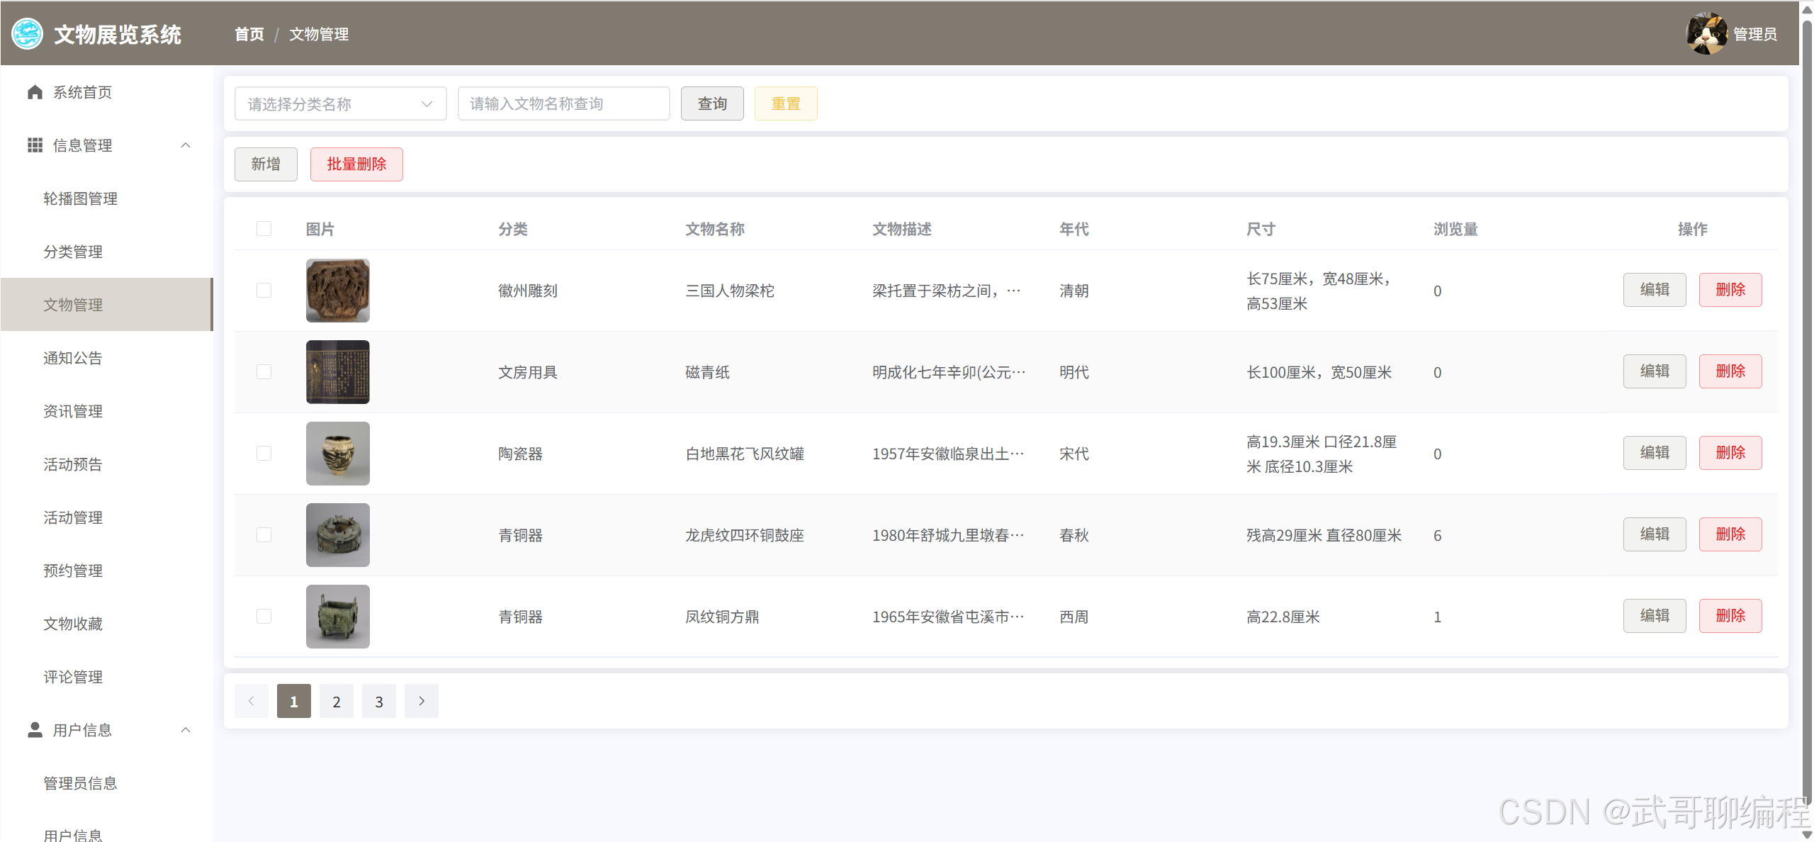
Task: Click the 批量删除 button
Action: click(356, 164)
